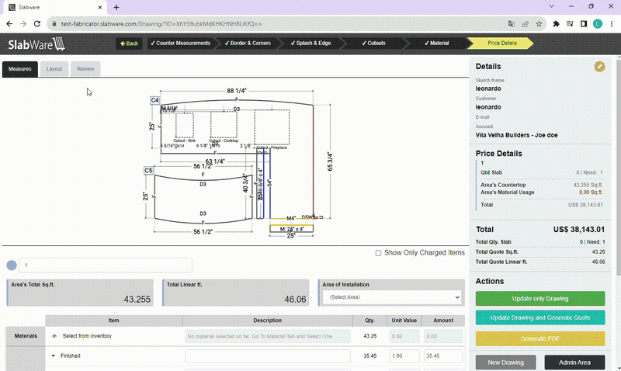Image resolution: width=621 pixels, height=371 pixels.
Task: Go to Border & Corners step
Action: [248, 43]
